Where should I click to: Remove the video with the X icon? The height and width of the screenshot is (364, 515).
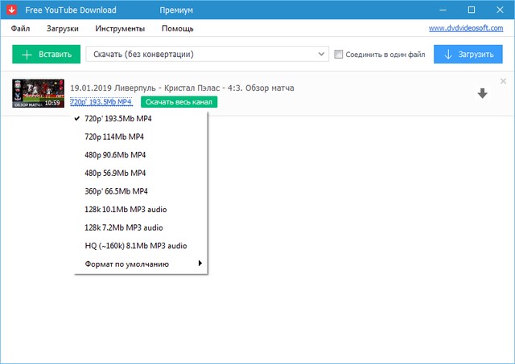click(503, 81)
